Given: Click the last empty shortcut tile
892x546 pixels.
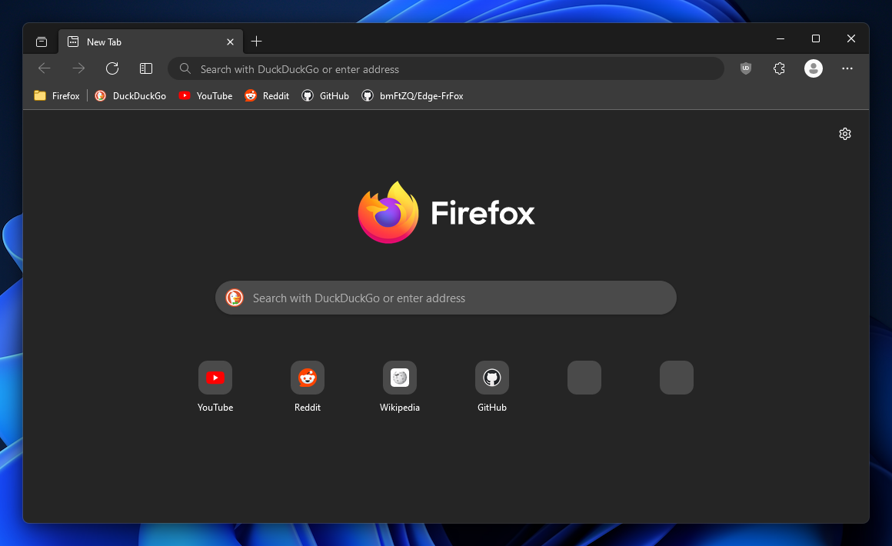Looking at the screenshot, I should click(677, 378).
